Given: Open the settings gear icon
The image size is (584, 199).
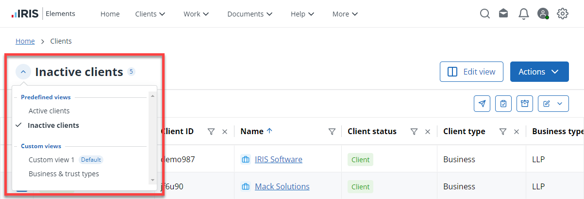Looking at the screenshot, I should (562, 14).
